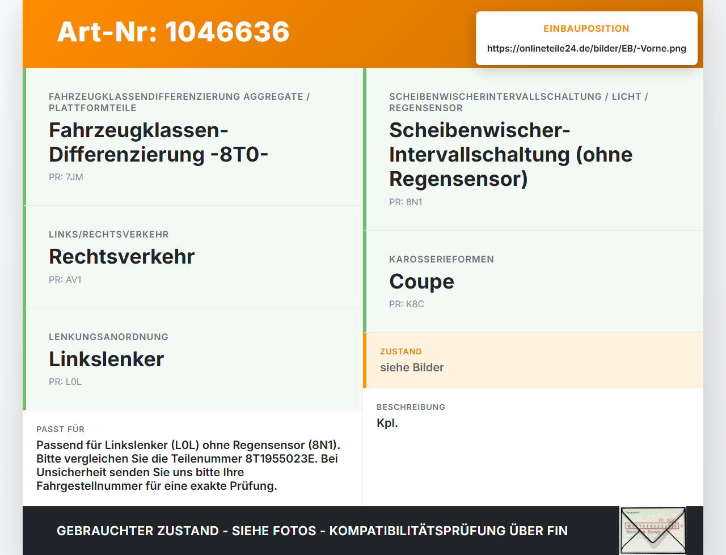The width and height of the screenshot is (726, 555).
Task: Click the Kpl. description text
Action: click(387, 423)
